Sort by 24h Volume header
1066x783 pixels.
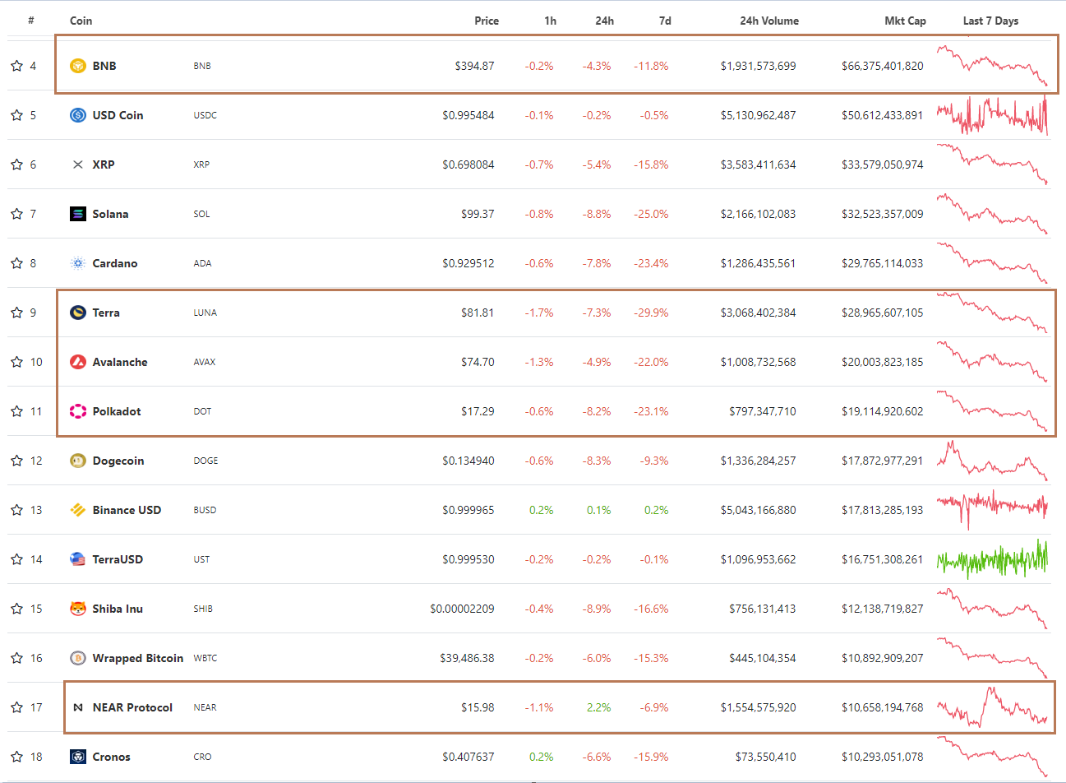[769, 21]
